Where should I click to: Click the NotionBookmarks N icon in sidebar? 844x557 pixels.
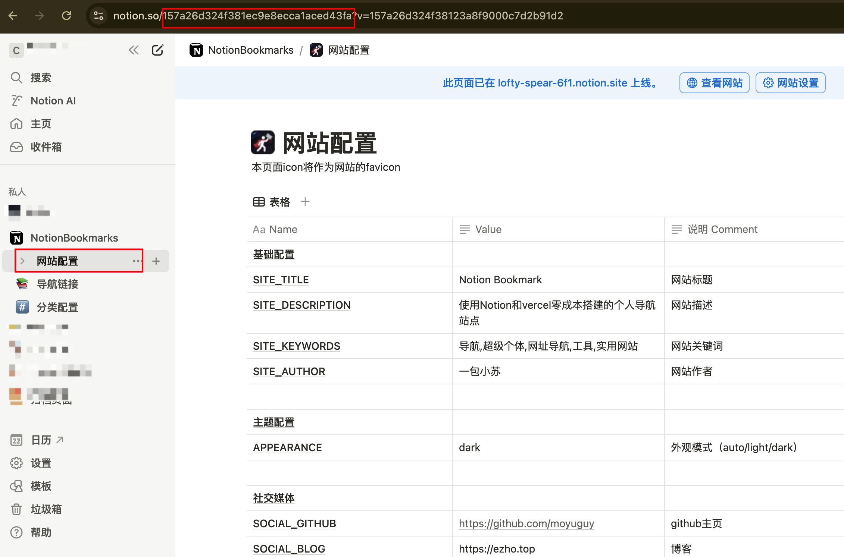16,238
